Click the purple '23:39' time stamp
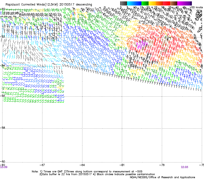The width and height of the screenshot is (204, 179). [4, 167]
